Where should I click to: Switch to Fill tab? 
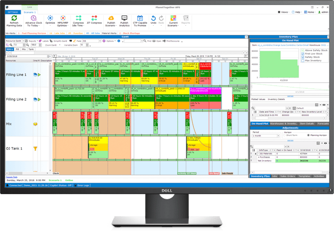[17, 49]
